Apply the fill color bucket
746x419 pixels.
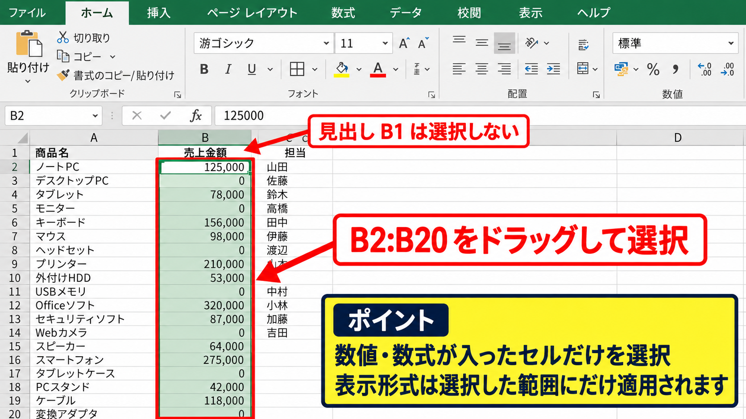click(342, 69)
